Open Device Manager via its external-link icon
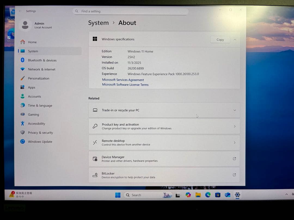 234,159
